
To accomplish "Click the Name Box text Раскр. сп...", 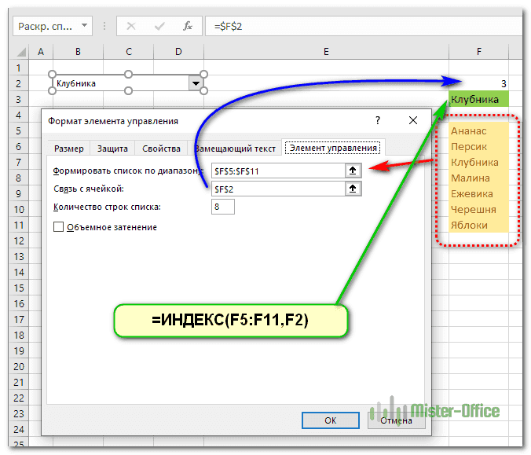I will click(45, 26).
